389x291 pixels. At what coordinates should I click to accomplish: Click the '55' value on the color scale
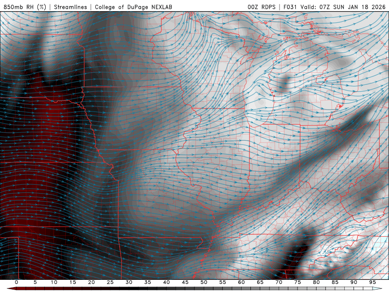coord(223,282)
